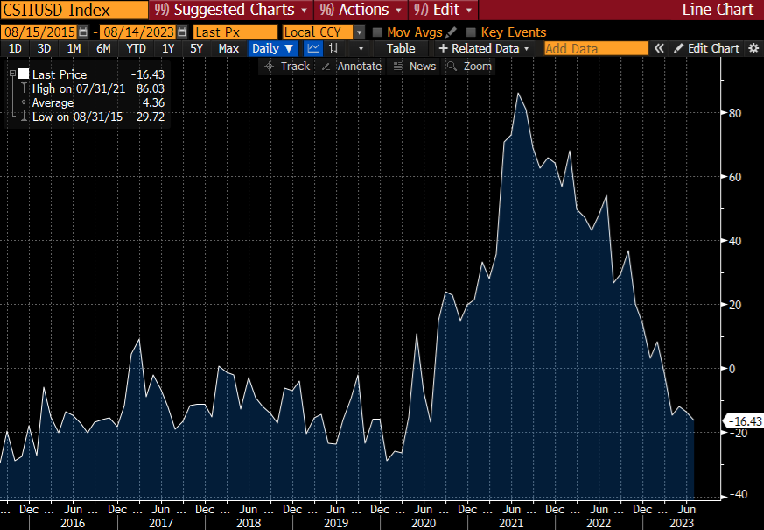The height and width of the screenshot is (530, 764).
Task: Enable the Key Events checkbox
Action: [472, 32]
